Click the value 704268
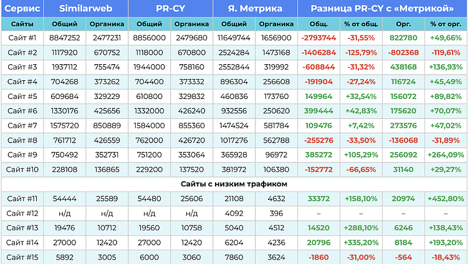 click(65, 82)
